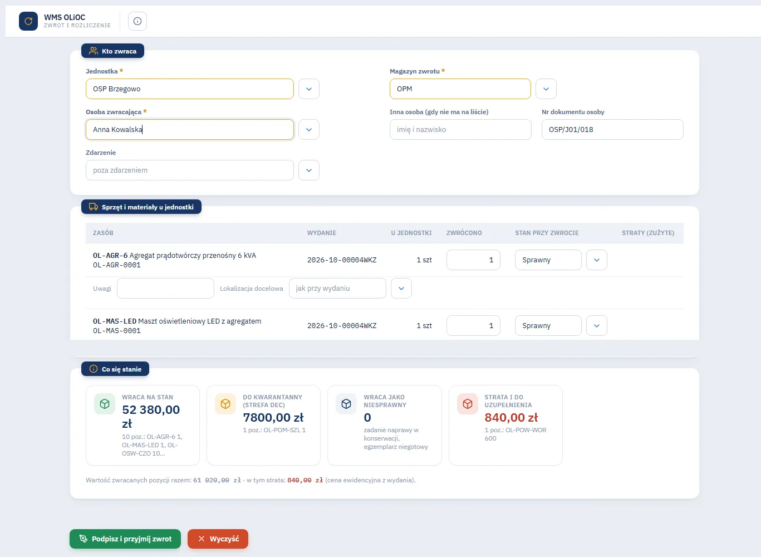Screen dimensions: 761x557
Task: Click the info icon in Co się stanie badge
Action: (94, 369)
